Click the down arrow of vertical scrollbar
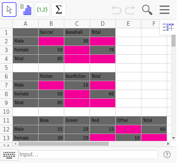The image size is (177, 163). (x=173, y=138)
